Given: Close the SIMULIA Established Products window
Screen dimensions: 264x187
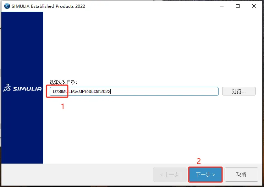Looking at the screenshot, I should pos(254,6).
